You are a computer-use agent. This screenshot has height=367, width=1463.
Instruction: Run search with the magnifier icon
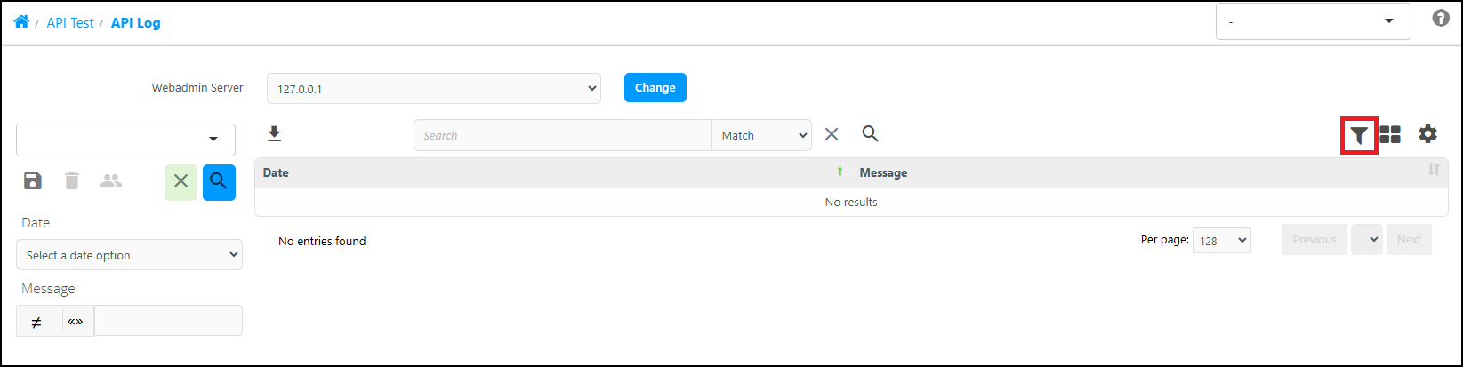click(871, 134)
